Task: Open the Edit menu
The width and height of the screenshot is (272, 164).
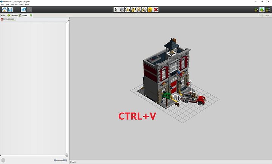Action: click(x=8, y=5)
